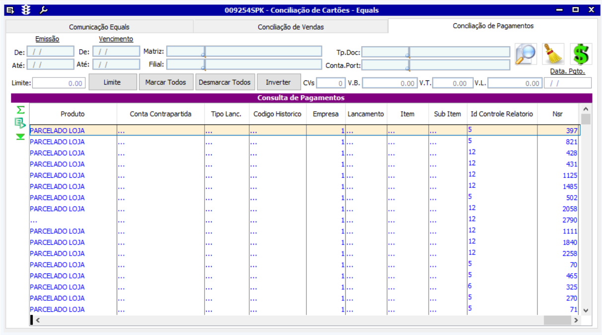Open the Comunicação Equals tab
Viewport: 602px width, 335px height.
99,27
